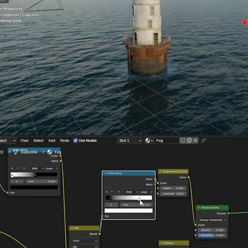Open the View menu in node editor
This screenshot has width=248, height=248.
[24, 140]
